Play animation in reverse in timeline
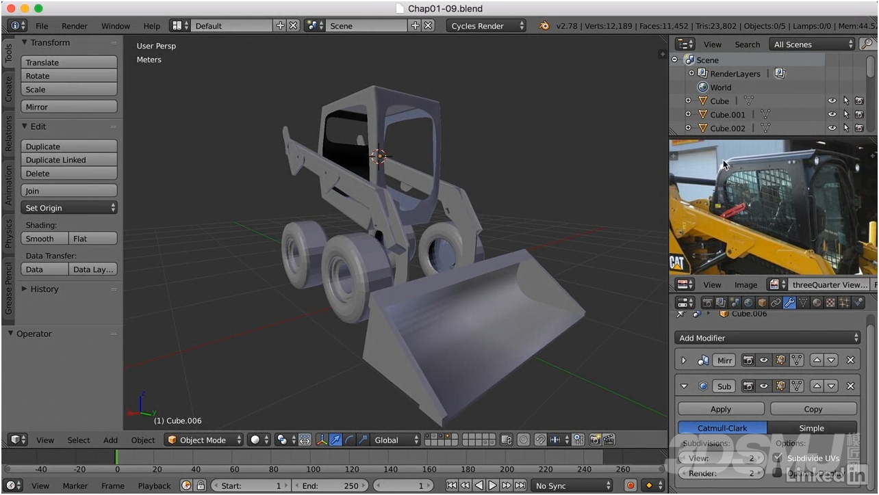 (x=479, y=485)
